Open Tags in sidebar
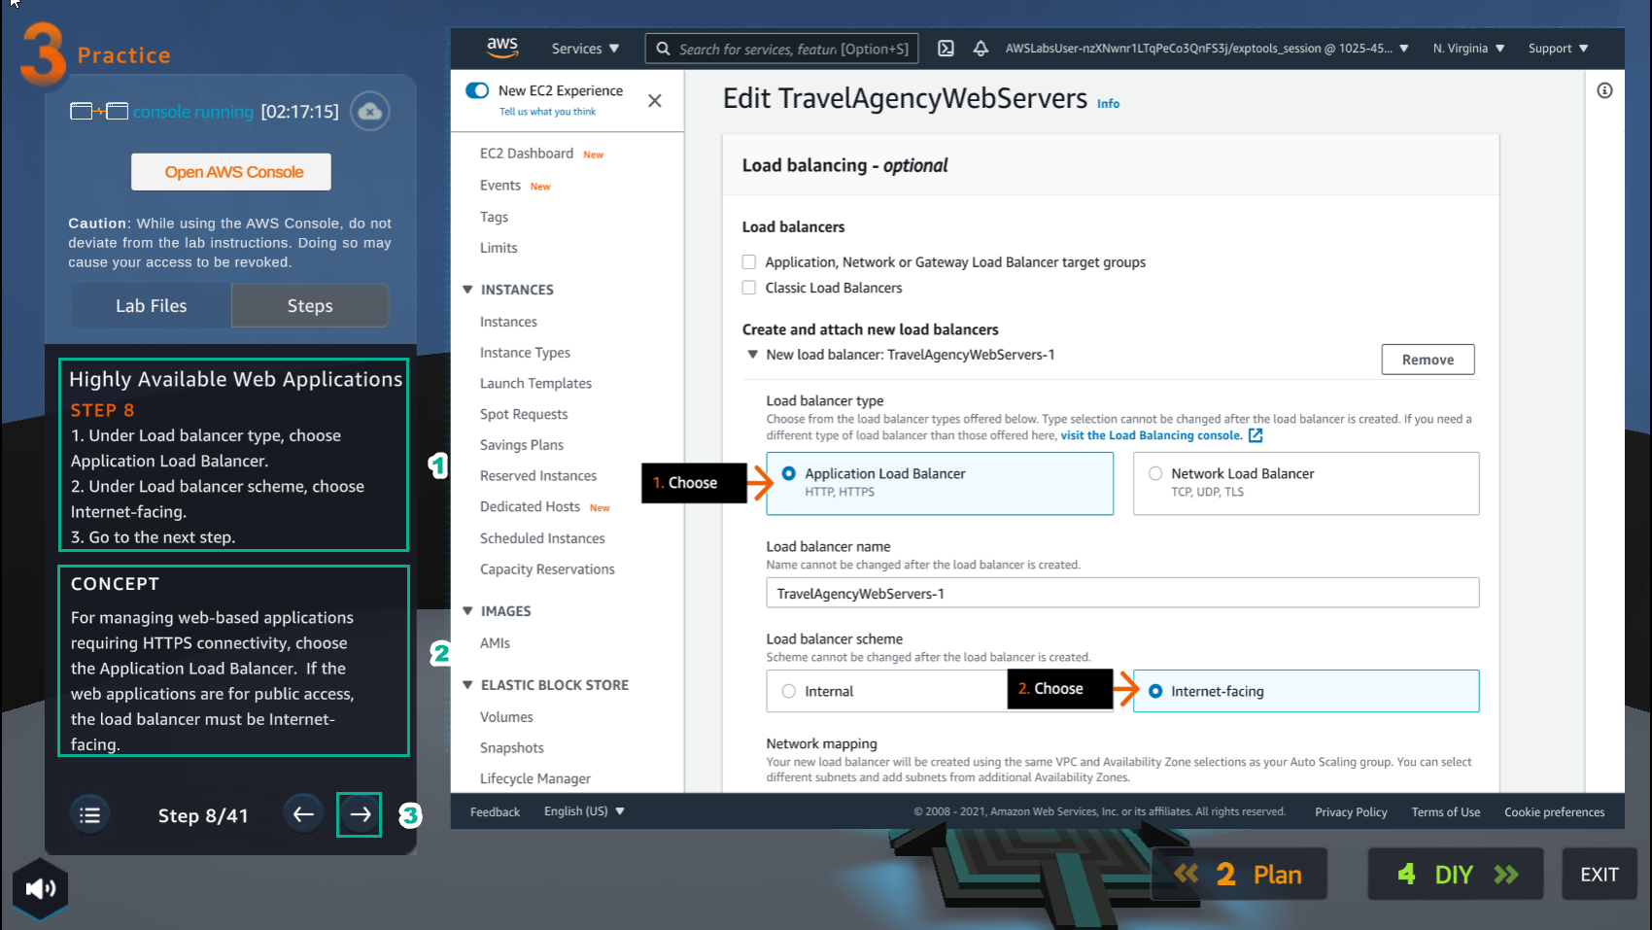This screenshot has height=930, width=1652. click(x=494, y=217)
